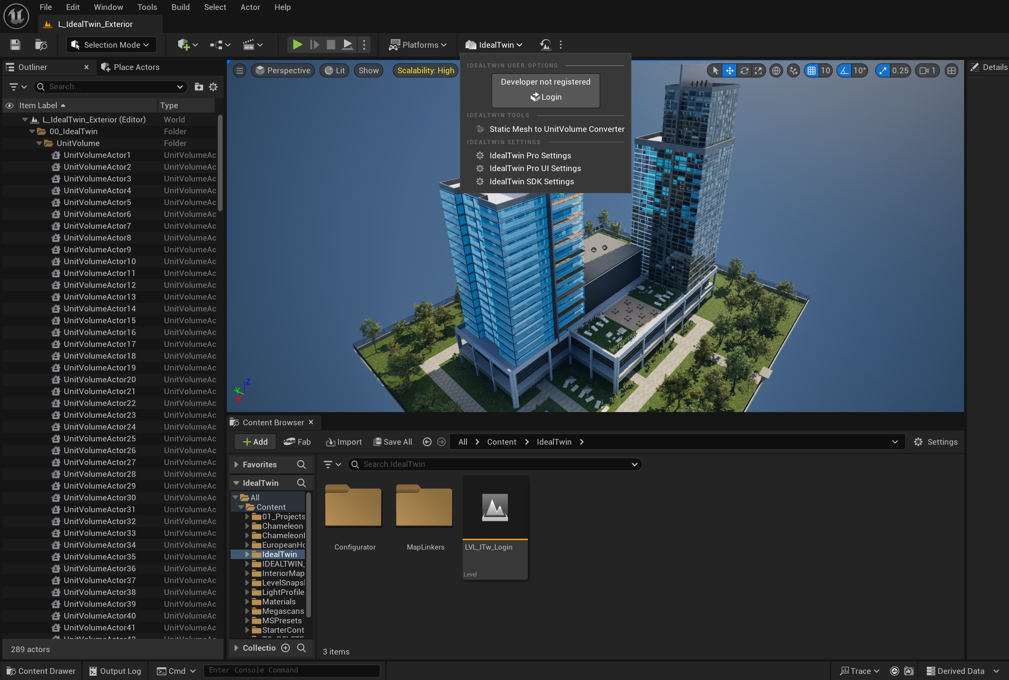Click Save All in Content Browser
This screenshot has height=680, width=1009.
tap(393, 442)
